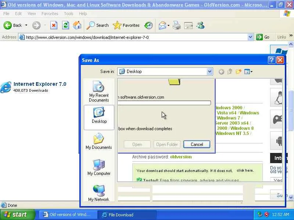Expand the Links toolbar chevron
The height and width of the screenshot is (220, 294).
click(x=291, y=35)
